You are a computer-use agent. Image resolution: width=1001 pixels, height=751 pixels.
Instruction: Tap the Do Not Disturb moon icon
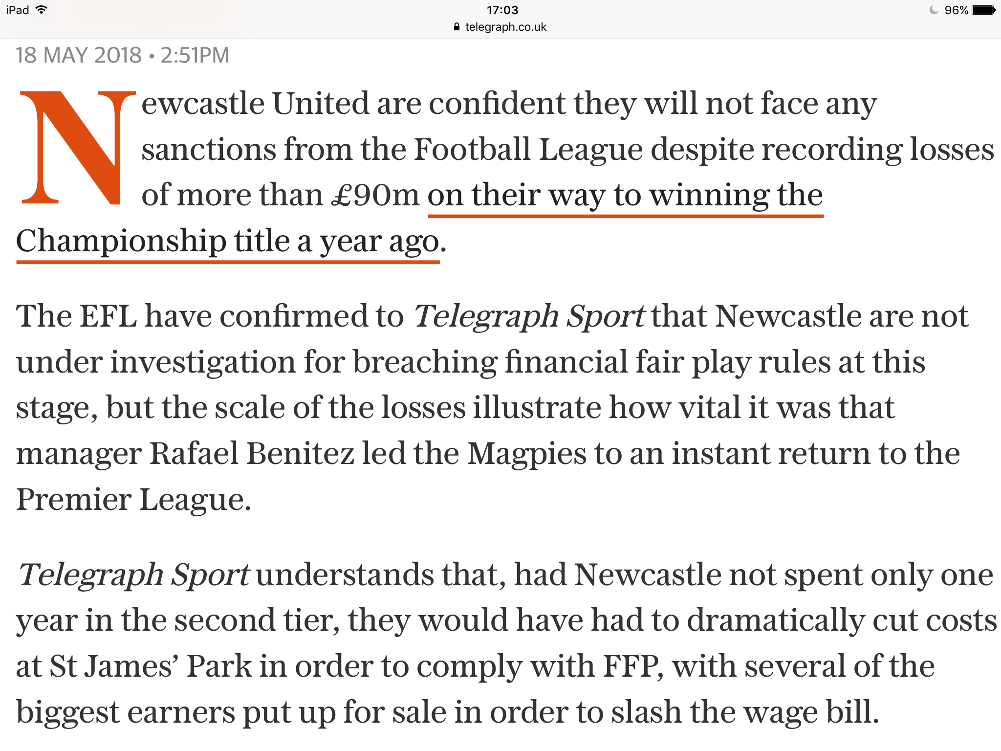(934, 10)
